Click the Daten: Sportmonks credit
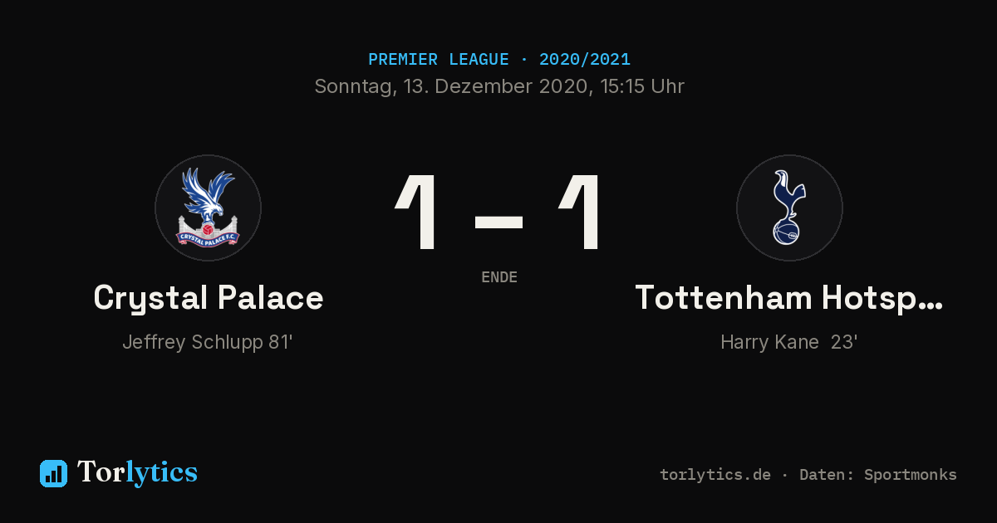This screenshot has width=997, height=523. 878,475
